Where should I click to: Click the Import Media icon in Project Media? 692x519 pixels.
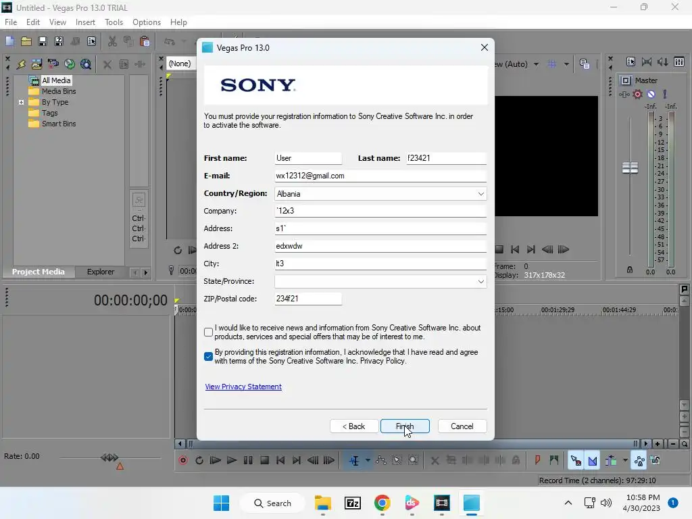coord(36,64)
